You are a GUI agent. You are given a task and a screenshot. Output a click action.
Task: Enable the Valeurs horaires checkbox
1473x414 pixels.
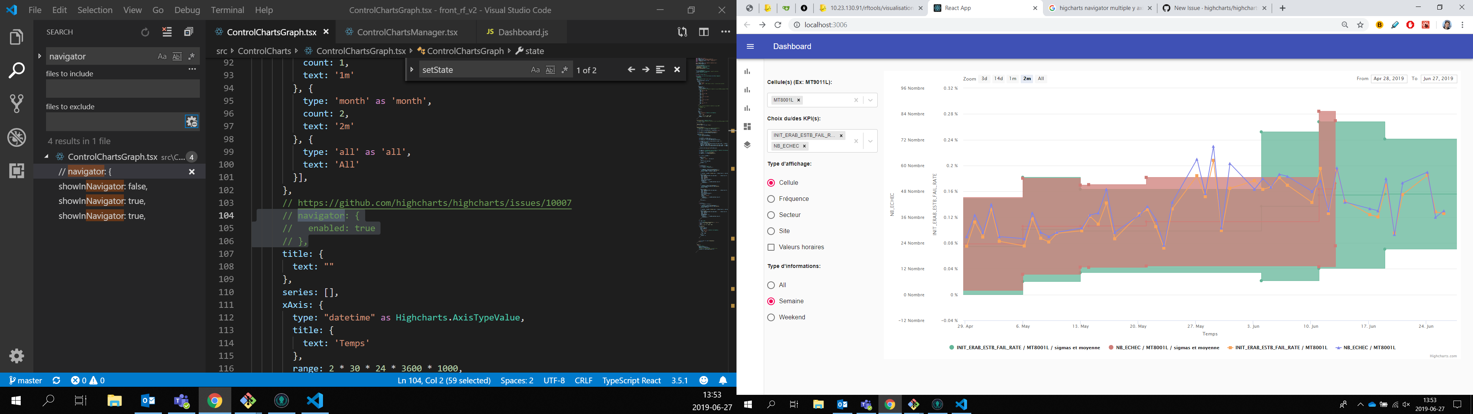click(771, 247)
